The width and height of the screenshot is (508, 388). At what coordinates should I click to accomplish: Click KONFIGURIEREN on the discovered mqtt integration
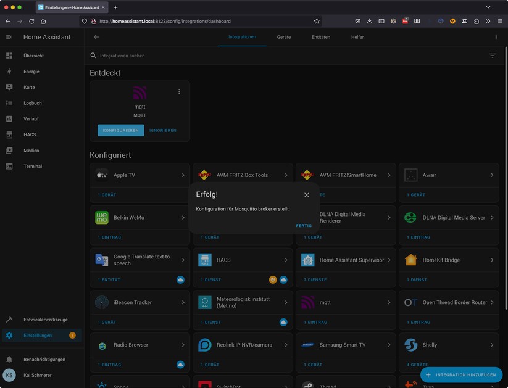120,130
